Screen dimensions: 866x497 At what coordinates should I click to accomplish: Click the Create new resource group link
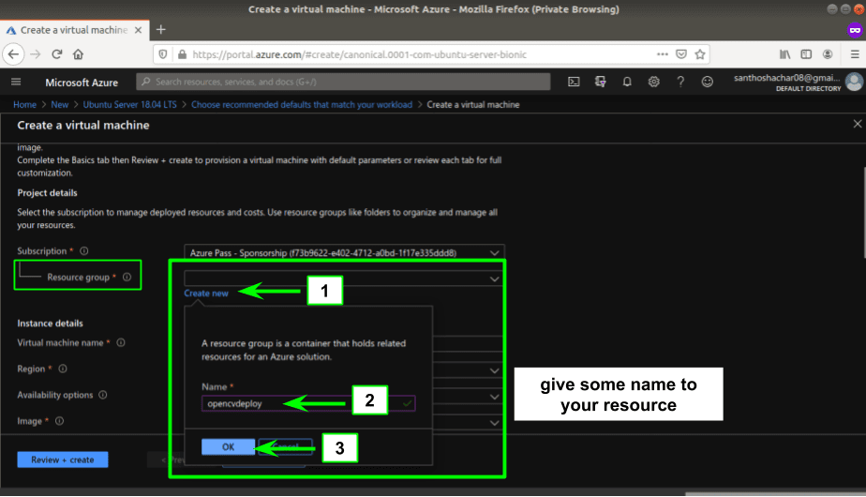[x=206, y=293]
